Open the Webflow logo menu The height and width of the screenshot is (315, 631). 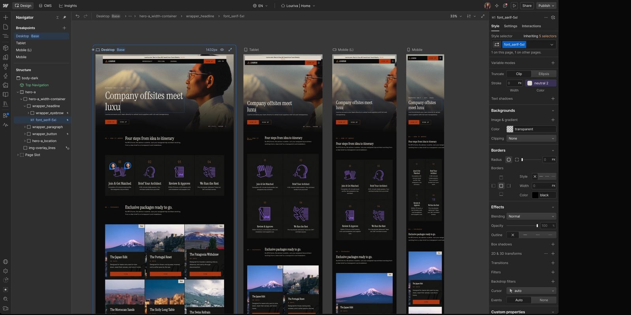[x=6, y=6]
